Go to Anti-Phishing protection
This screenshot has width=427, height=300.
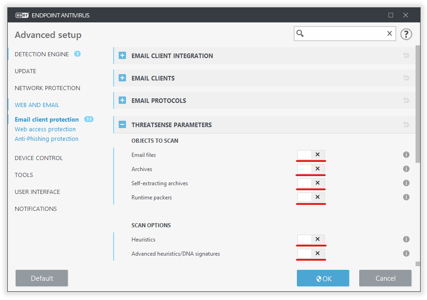click(47, 139)
